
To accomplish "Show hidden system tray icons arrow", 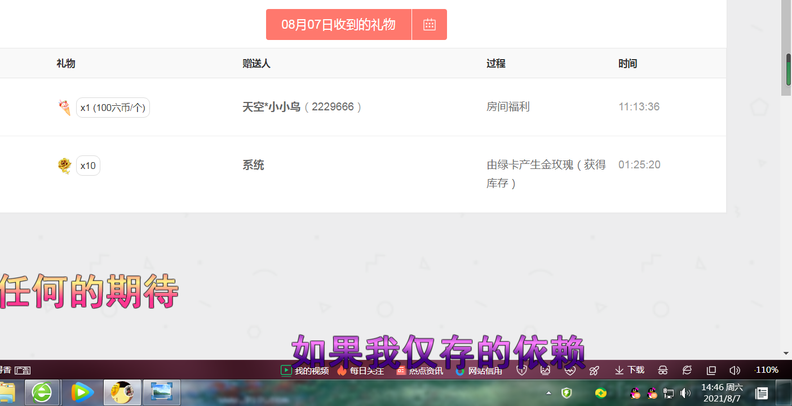I will pos(549,393).
